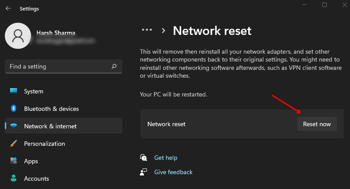350x189 pixels.
Task: Open the Get help link
Action: [166, 158]
